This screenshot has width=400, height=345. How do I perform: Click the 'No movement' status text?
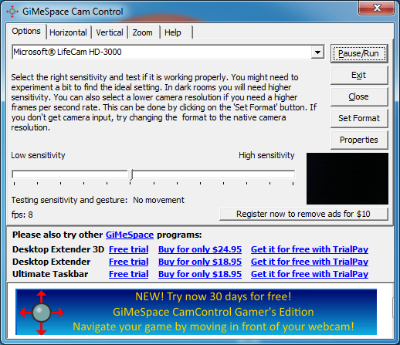click(x=158, y=200)
